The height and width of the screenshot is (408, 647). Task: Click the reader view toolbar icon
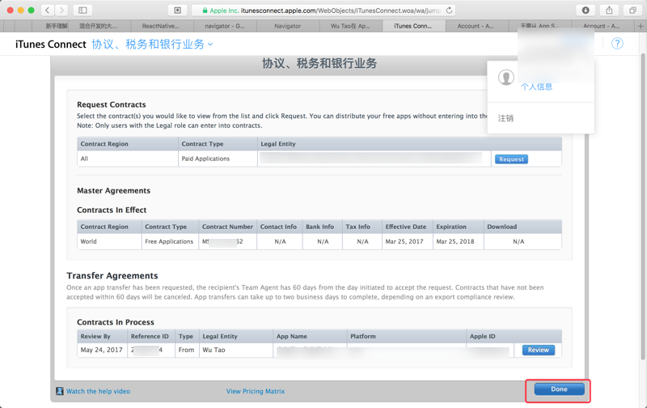click(178, 11)
